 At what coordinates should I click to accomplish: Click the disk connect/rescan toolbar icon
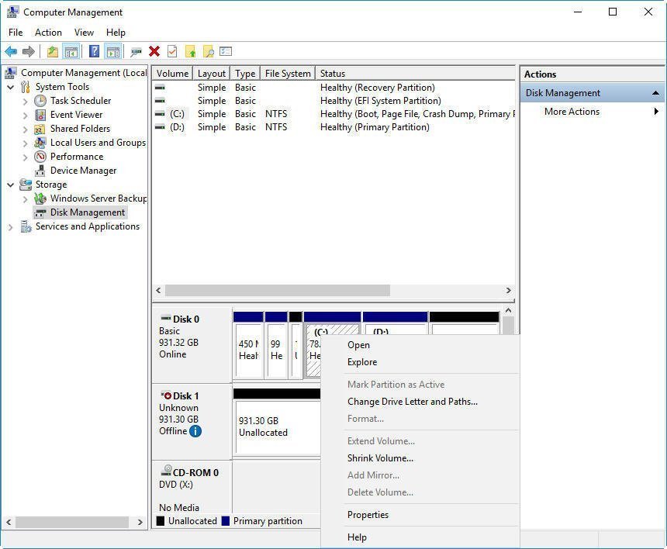coord(136,52)
